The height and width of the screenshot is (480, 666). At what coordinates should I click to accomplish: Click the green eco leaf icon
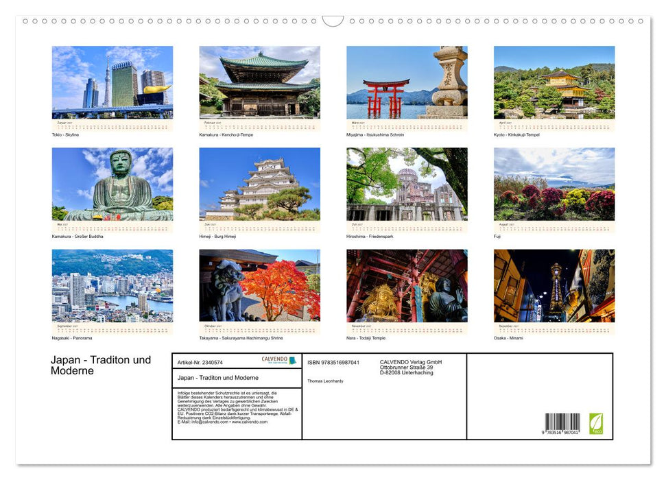tap(595, 424)
